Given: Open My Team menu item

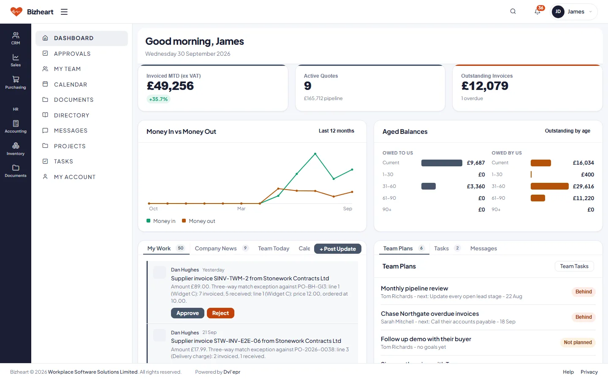Looking at the screenshot, I should (81, 69).
